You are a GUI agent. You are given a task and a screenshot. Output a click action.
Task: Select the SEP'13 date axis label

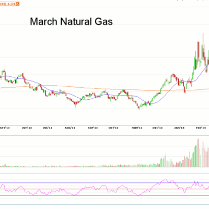[x=93, y=128]
